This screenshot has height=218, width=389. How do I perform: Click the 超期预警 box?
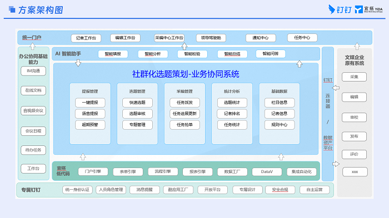pos(90,125)
